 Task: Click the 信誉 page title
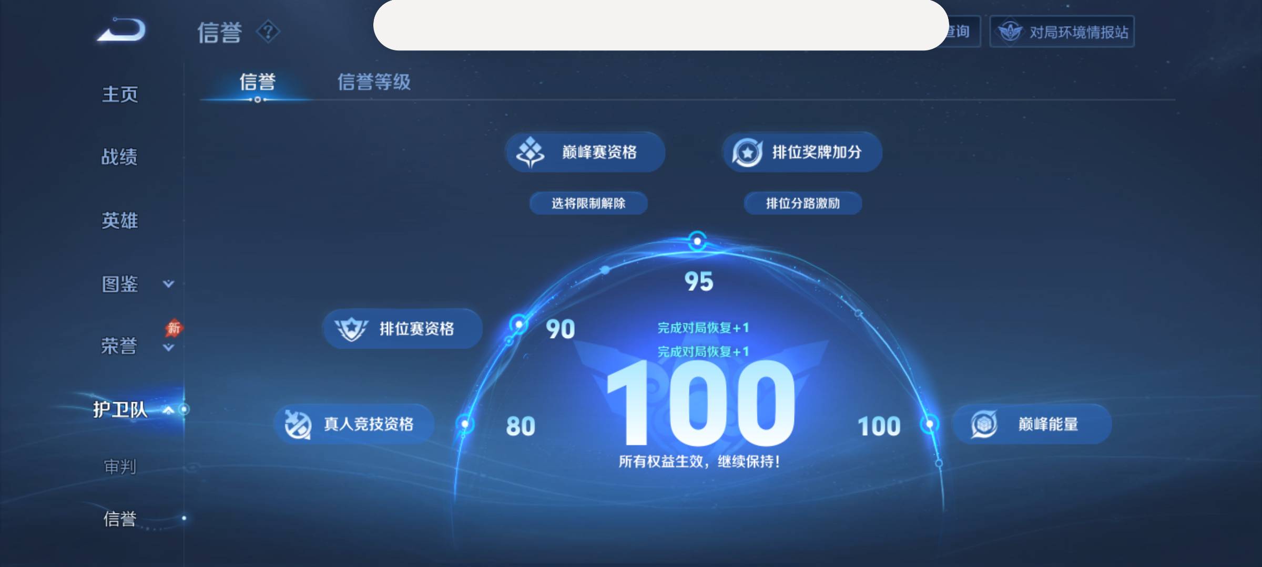[220, 33]
